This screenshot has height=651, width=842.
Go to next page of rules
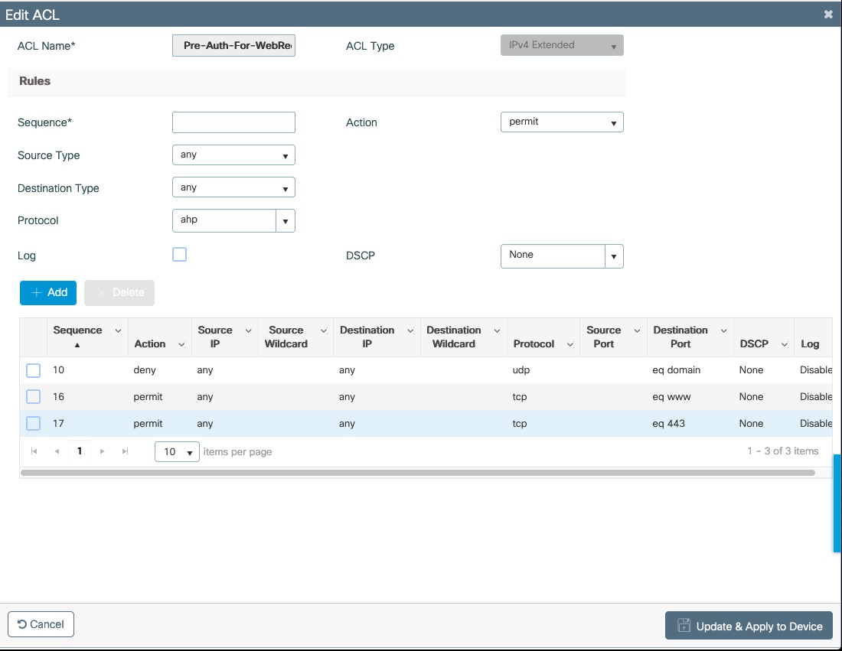click(x=103, y=451)
